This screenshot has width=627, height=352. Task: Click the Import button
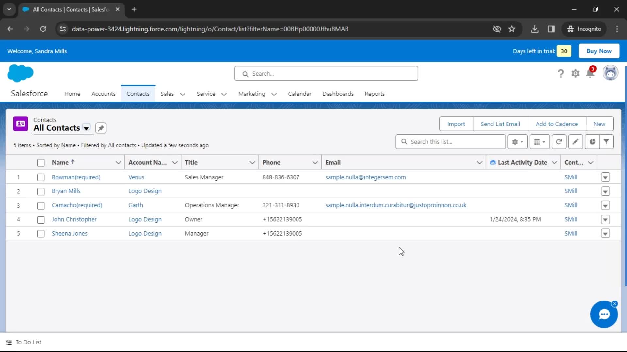pos(456,124)
